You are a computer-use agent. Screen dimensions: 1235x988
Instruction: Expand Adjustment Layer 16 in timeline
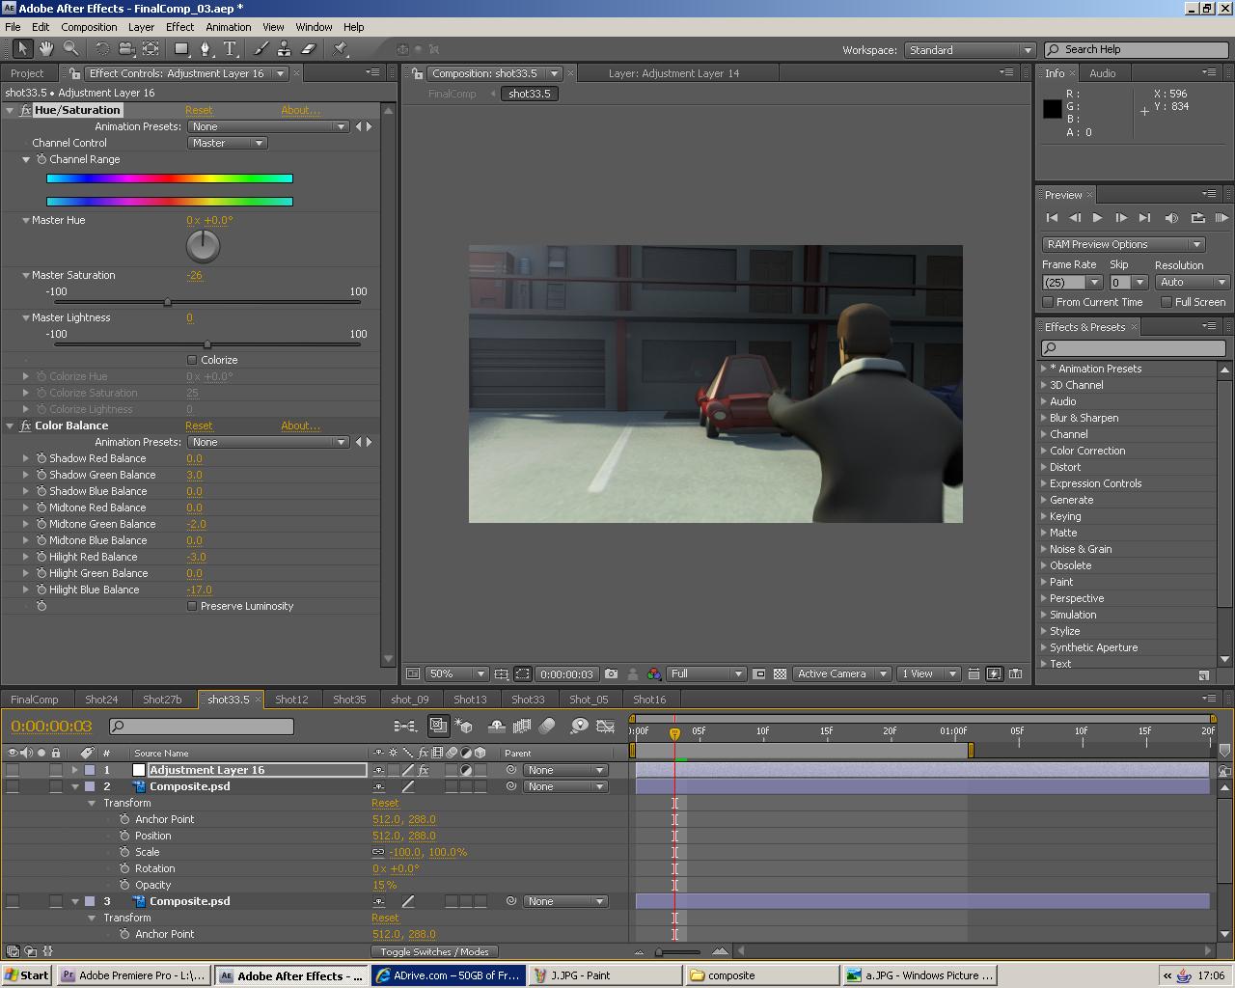pyautogui.click(x=74, y=770)
